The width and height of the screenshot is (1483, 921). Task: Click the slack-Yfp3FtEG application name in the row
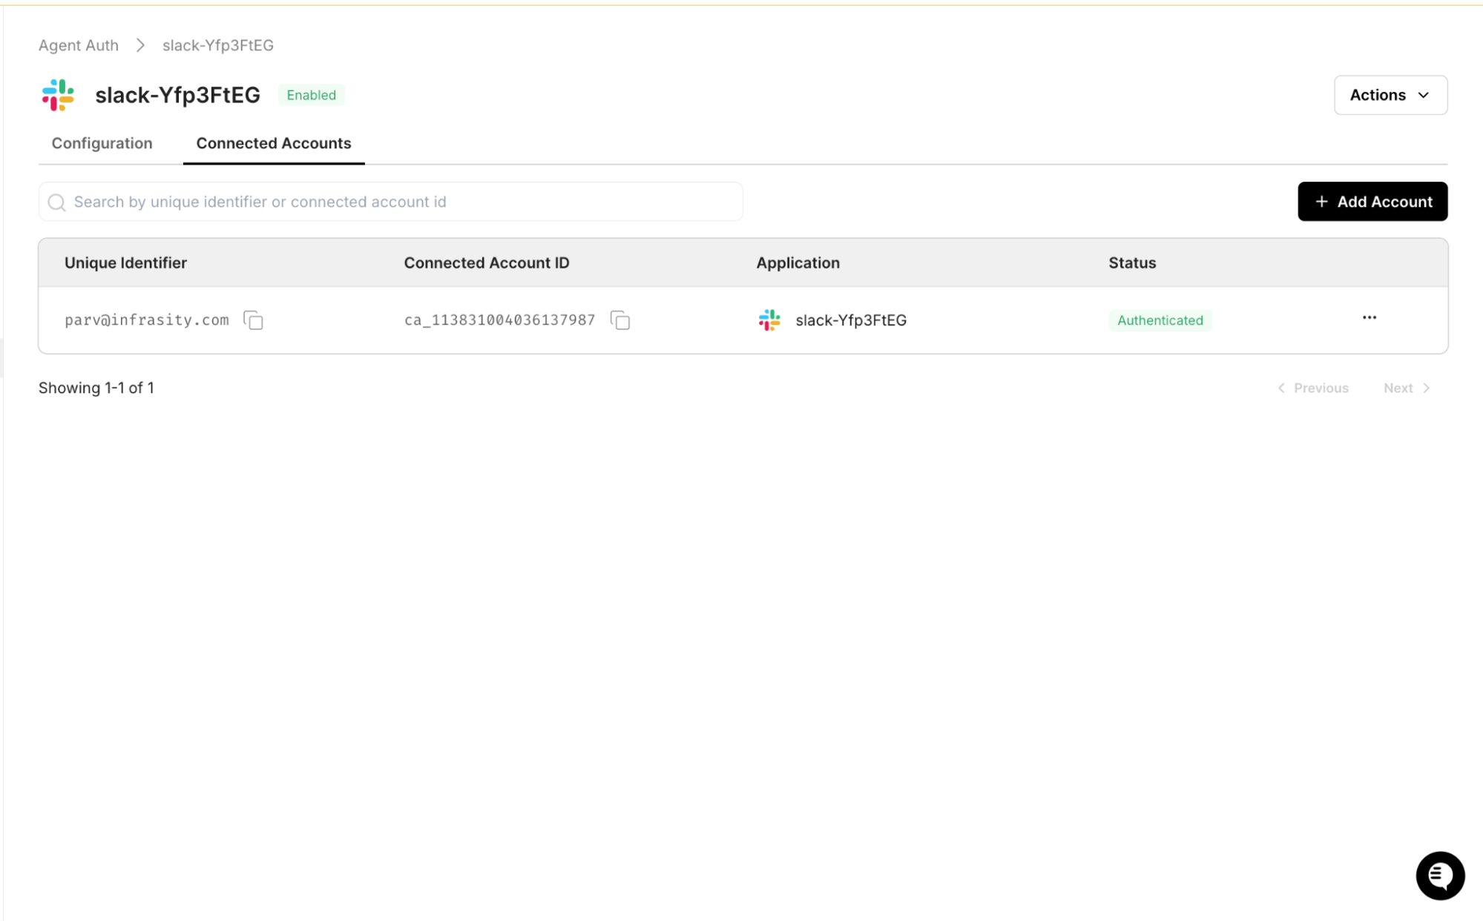[850, 320]
